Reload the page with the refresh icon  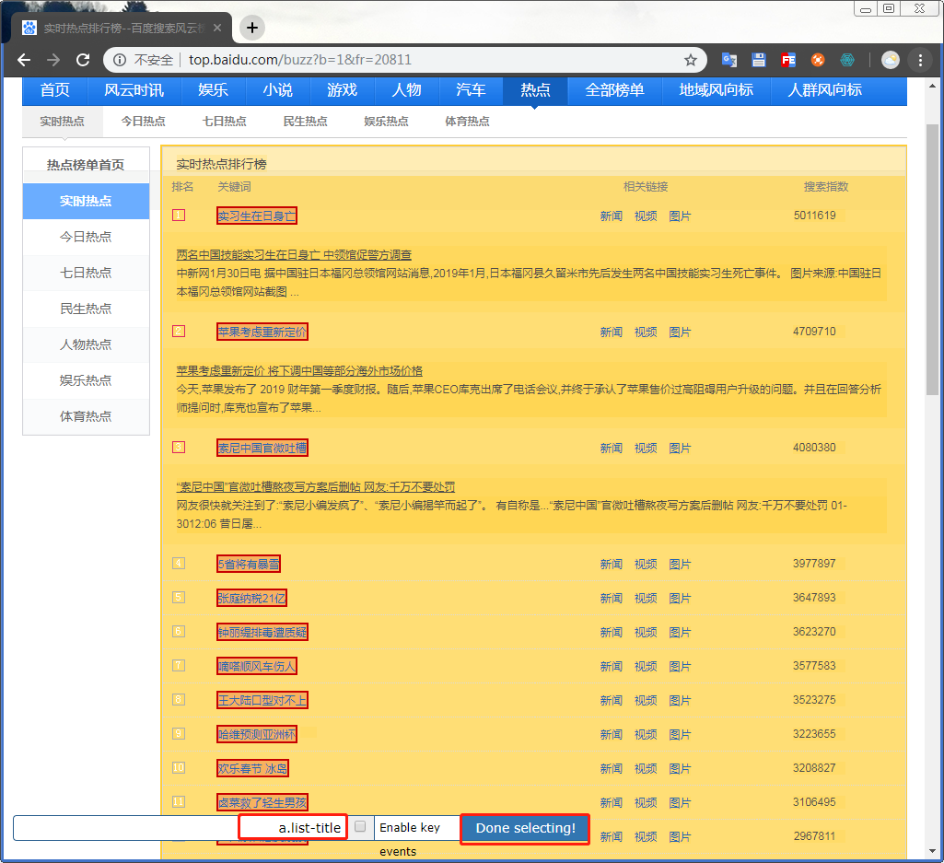click(83, 60)
